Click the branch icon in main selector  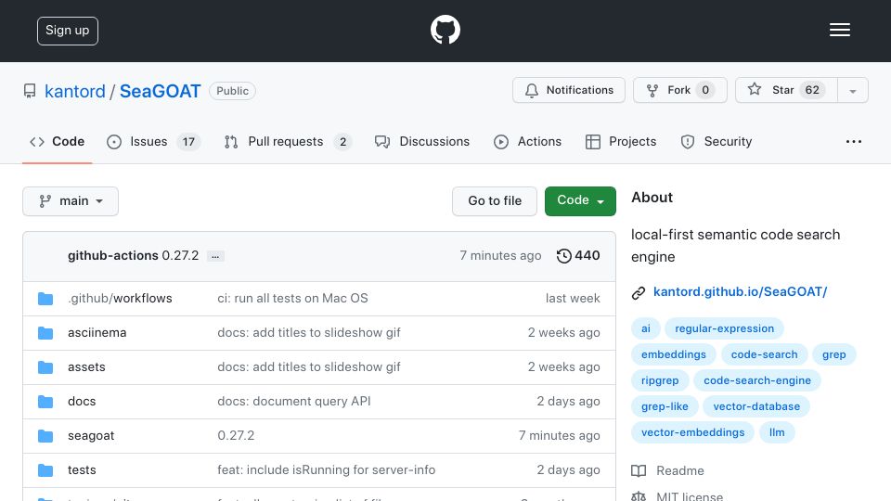coord(45,201)
